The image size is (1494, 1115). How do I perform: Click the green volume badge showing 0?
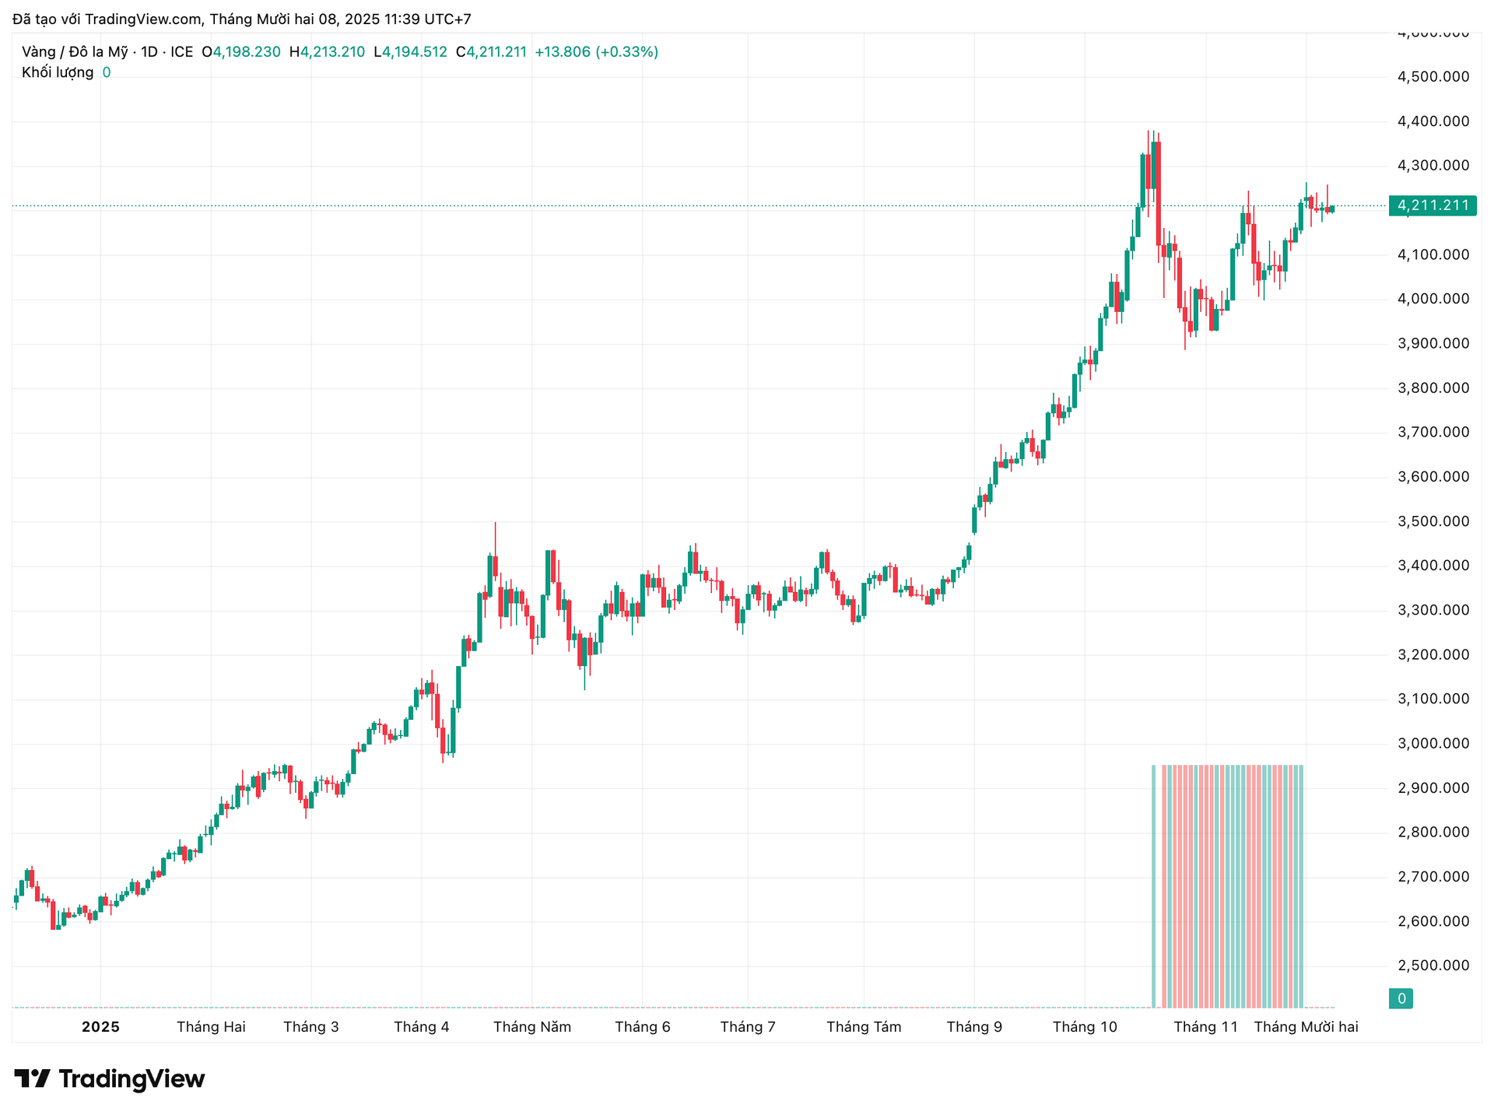point(1400,998)
